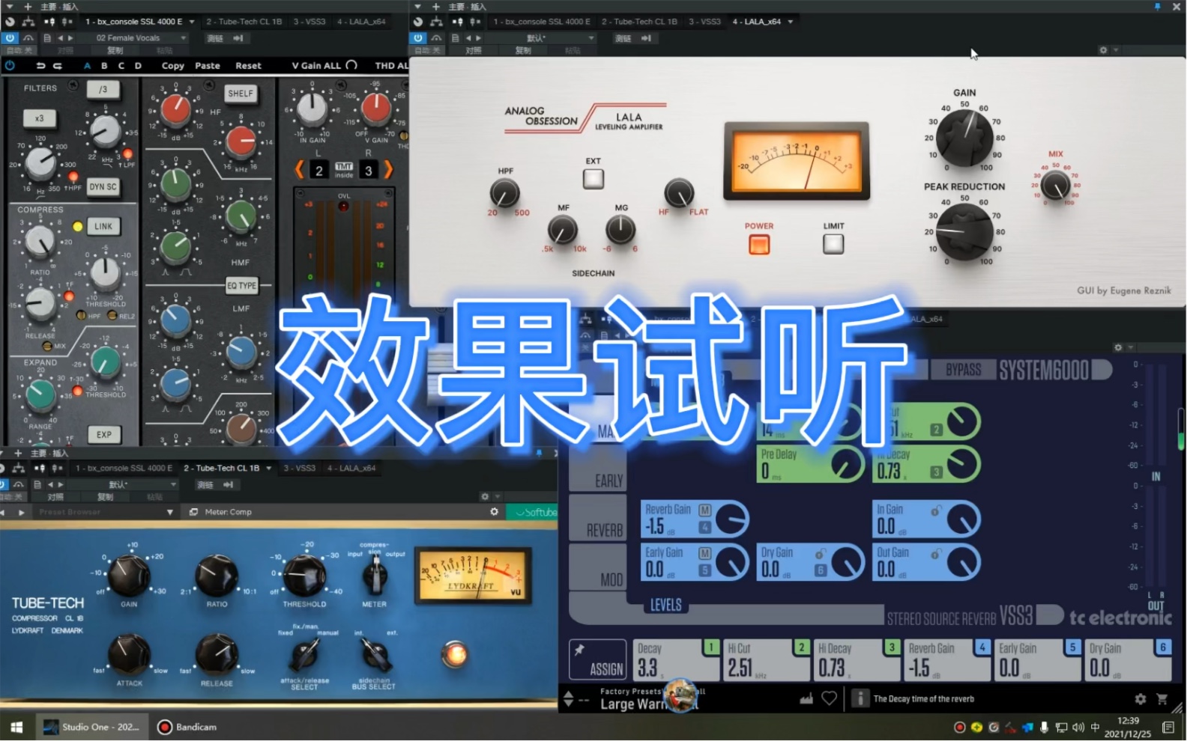The width and height of the screenshot is (1187, 741).
Task: Select bx_console setting slot D
Action: tap(138, 66)
